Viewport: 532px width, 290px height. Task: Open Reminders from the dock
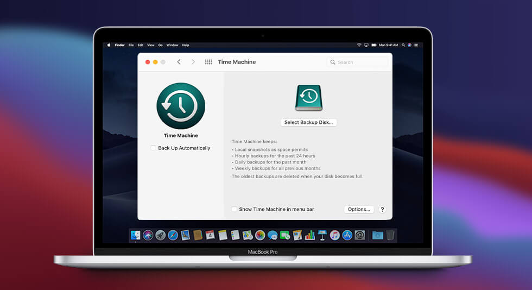(235, 235)
